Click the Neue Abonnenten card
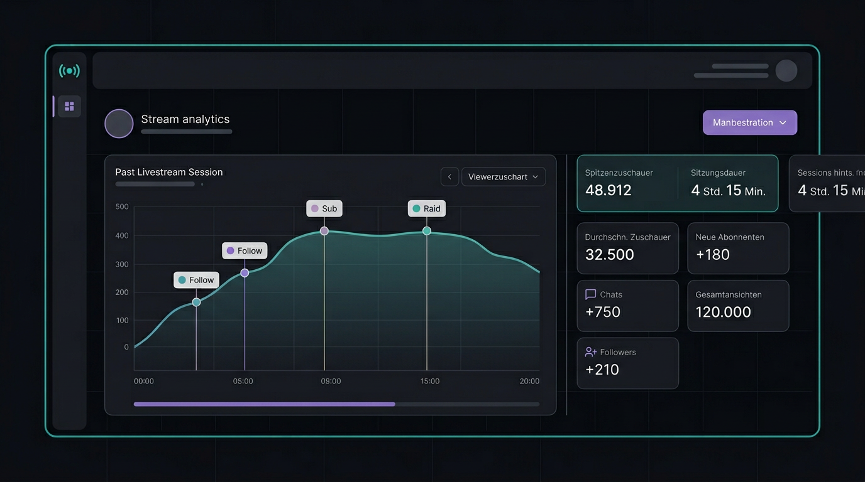 [738, 248]
